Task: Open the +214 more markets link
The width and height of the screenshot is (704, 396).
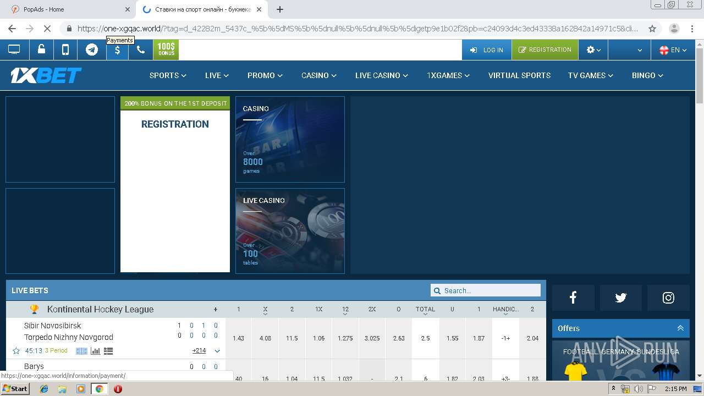Action: (x=199, y=351)
